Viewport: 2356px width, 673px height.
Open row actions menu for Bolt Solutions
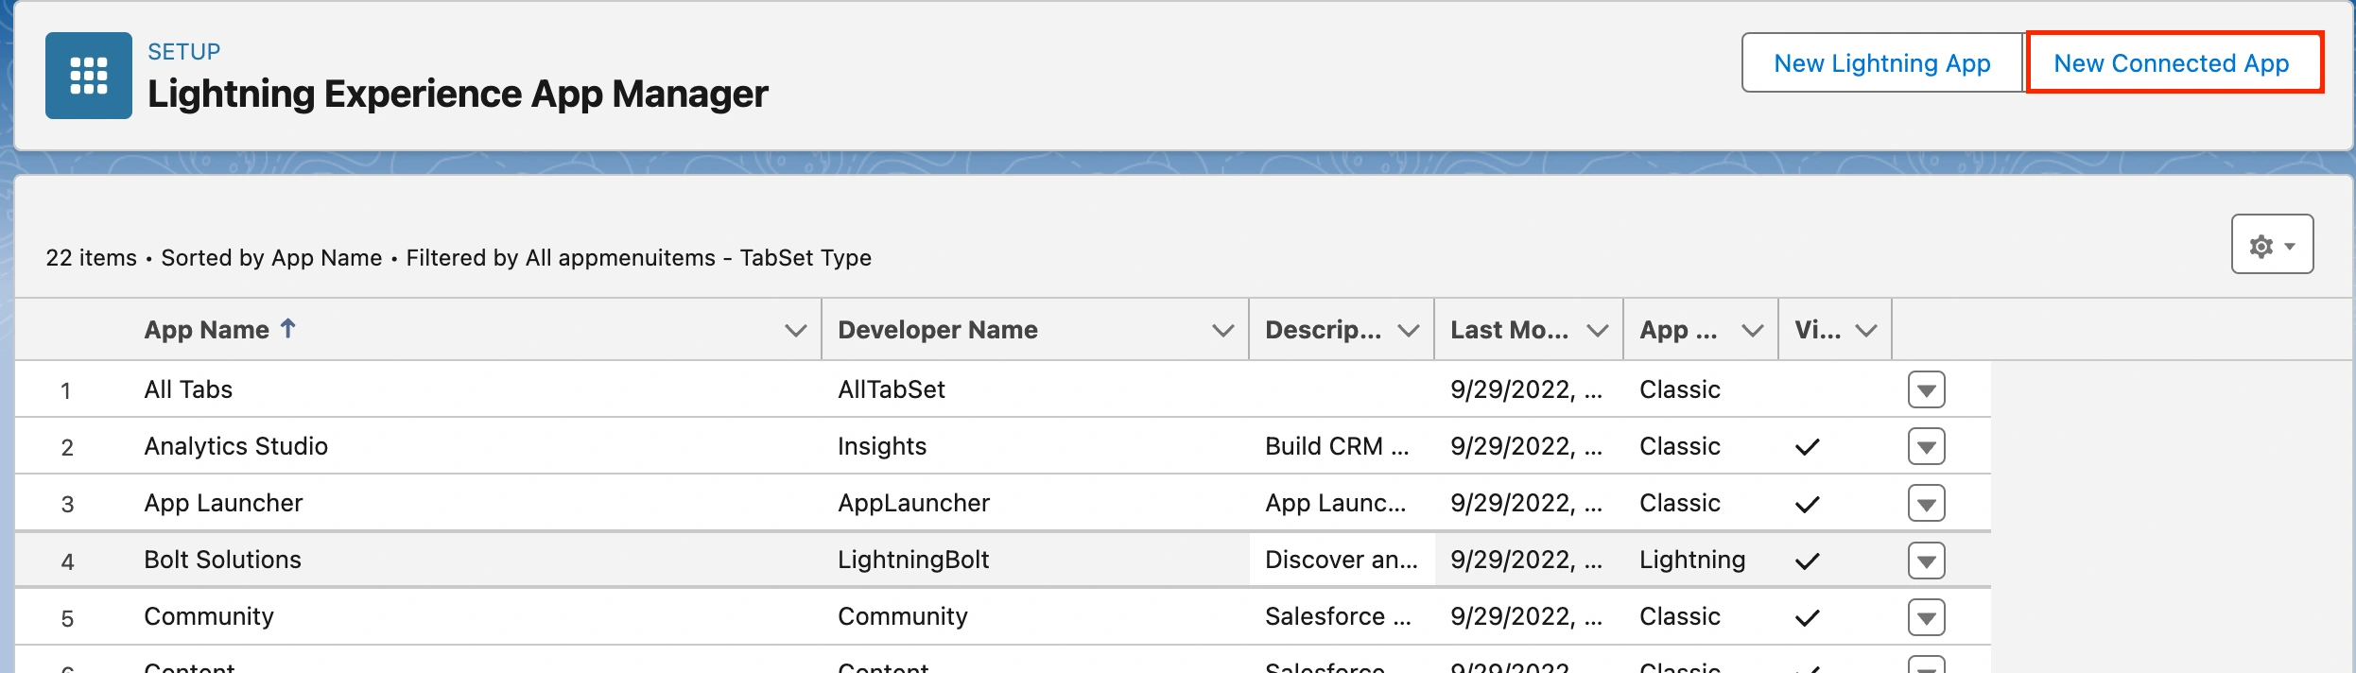(1926, 561)
